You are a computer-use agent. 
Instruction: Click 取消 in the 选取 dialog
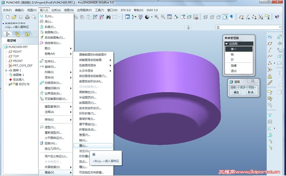point(251,92)
